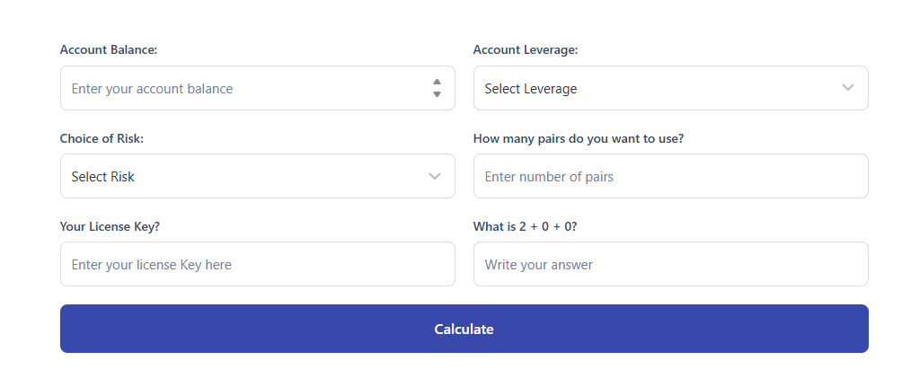
Task: Open the Select Risk dropdown
Action: tap(258, 176)
